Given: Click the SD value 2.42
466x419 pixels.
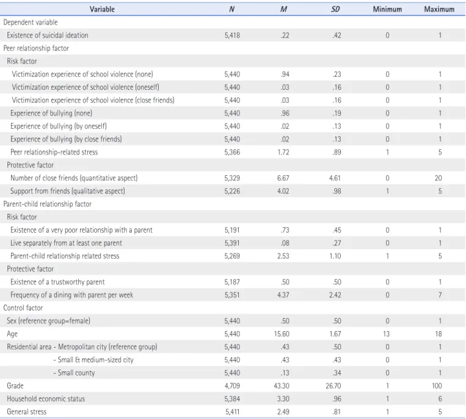Looking at the screenshot, I should click(x=335, y=295).
